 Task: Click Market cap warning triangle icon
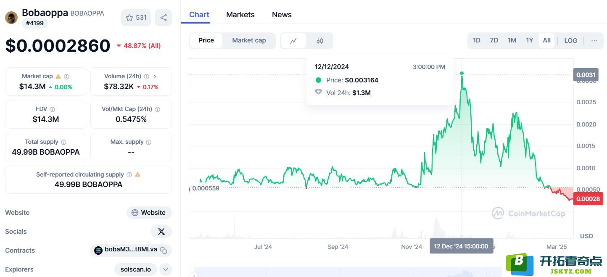pyautogui.click(x=58, y=77)
